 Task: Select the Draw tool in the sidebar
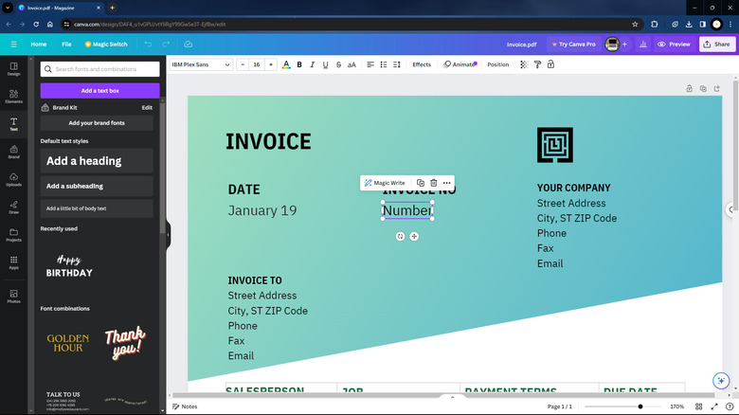(x=14, y=205)
